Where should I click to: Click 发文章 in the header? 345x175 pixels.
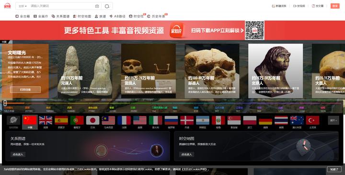[318, 6]
